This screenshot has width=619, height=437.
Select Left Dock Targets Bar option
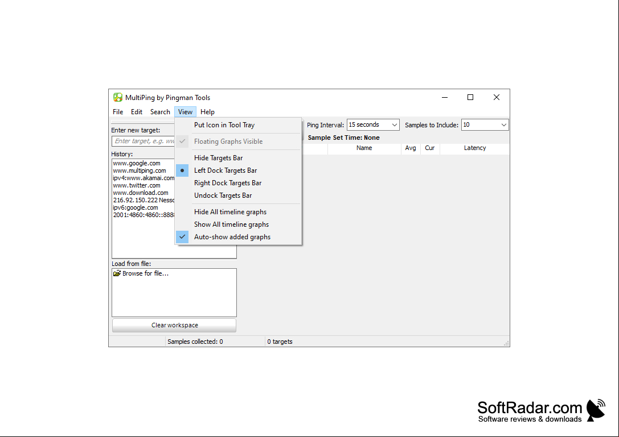[x=238, y=170]
